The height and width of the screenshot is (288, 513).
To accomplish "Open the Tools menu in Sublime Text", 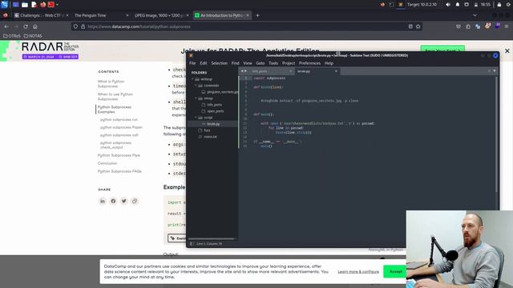I will pos(273,63).
